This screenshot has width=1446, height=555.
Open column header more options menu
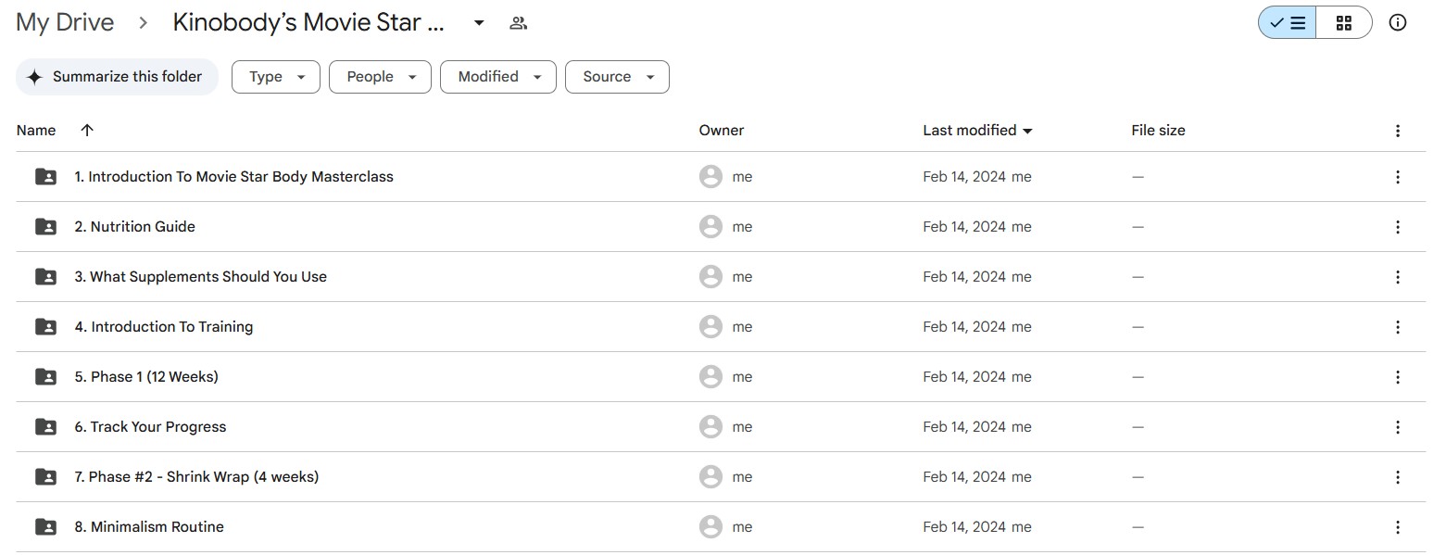1398,131
